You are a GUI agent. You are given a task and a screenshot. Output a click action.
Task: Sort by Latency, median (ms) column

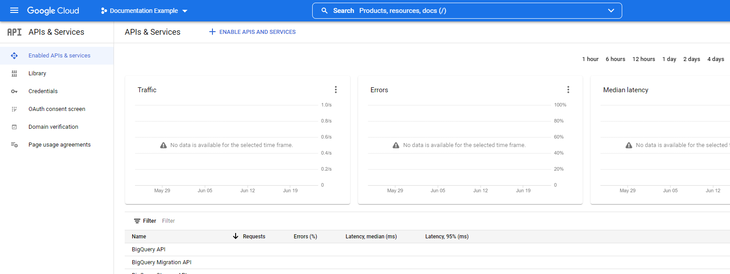coord(371,237)
